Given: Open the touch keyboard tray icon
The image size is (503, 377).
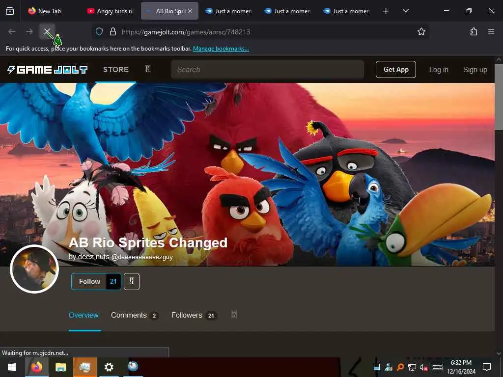Looking at the screenshot, I should (438, 367).
